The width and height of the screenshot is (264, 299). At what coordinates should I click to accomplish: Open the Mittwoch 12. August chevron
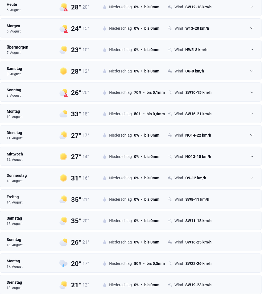pos(252,157)
